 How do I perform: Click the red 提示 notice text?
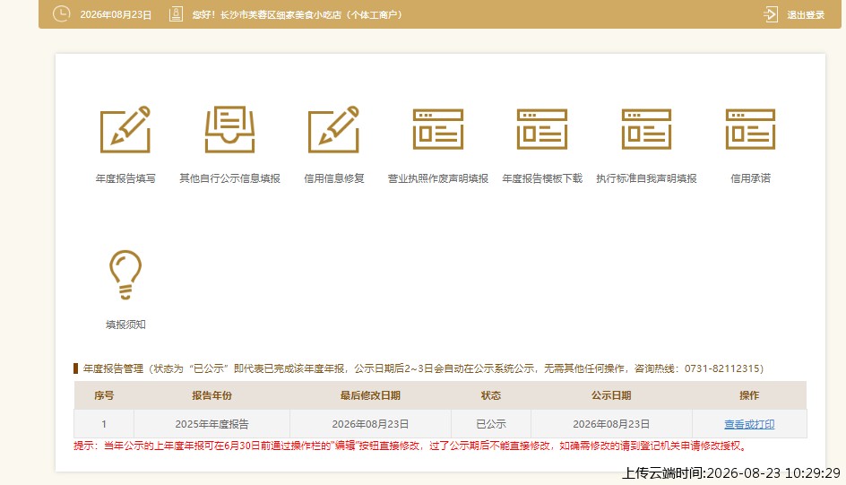click(410, 446)
